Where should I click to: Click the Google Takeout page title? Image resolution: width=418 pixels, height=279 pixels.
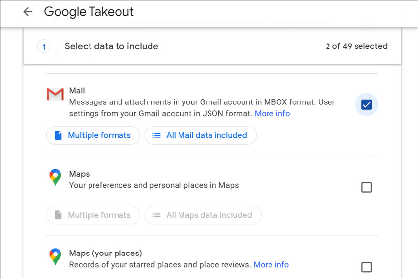point(89,12)
